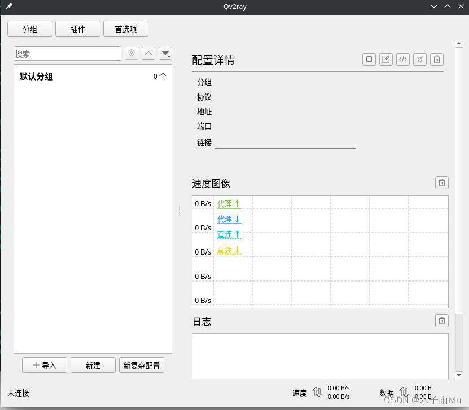Select the 默认分组 group row

[93, 77]
